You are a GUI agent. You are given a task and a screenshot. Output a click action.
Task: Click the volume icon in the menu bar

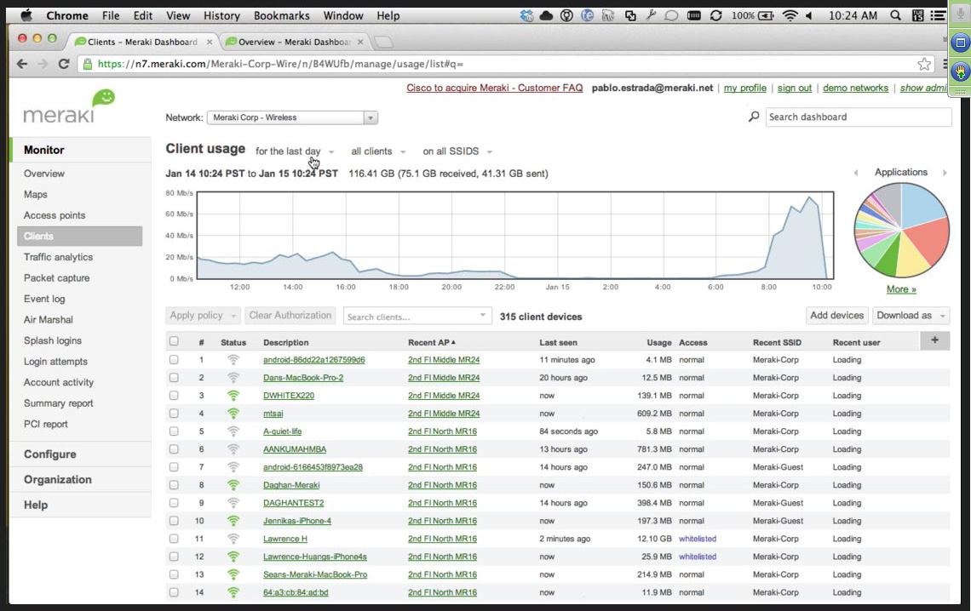(809, 15)
